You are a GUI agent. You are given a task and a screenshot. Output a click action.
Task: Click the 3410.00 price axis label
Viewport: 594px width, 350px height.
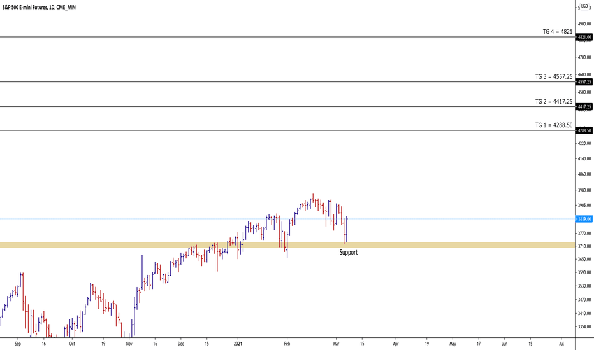tap(584, 313)
